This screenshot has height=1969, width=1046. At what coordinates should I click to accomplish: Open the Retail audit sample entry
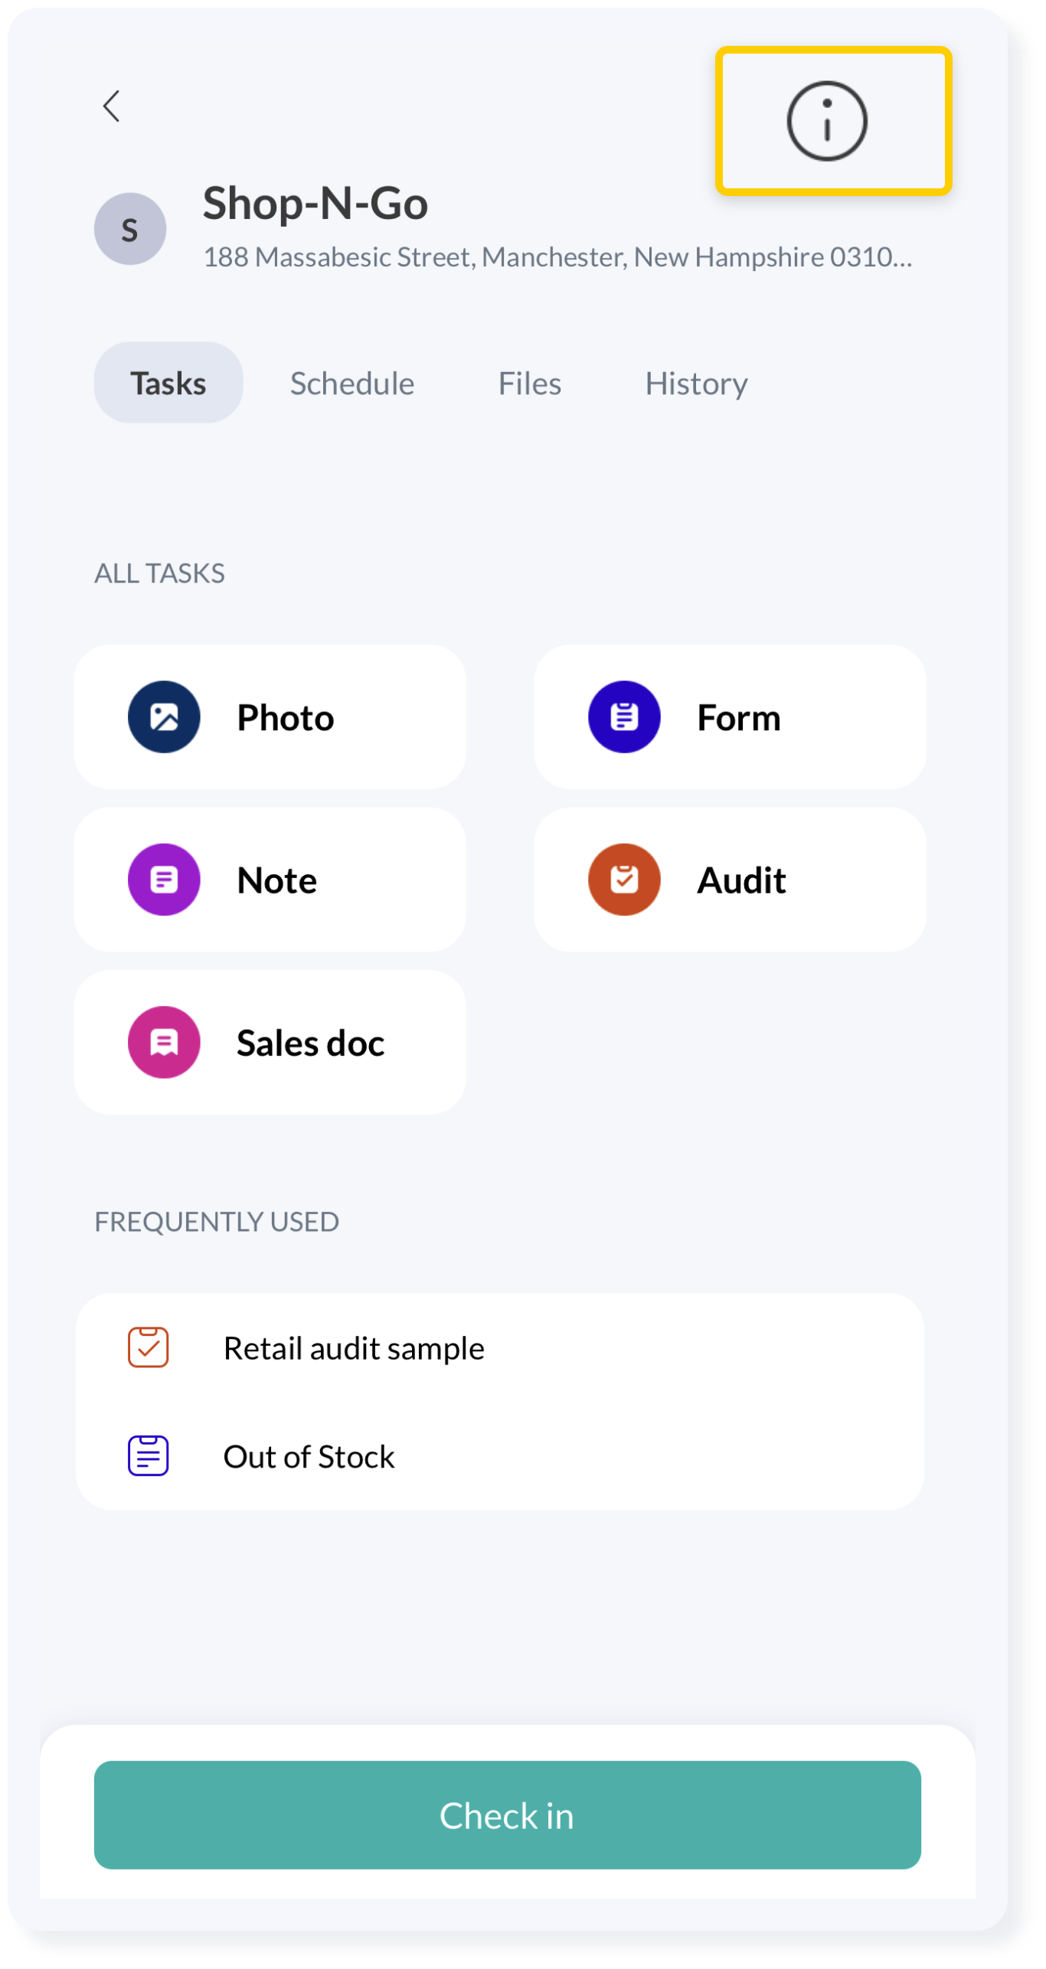tap(354, 1348)
